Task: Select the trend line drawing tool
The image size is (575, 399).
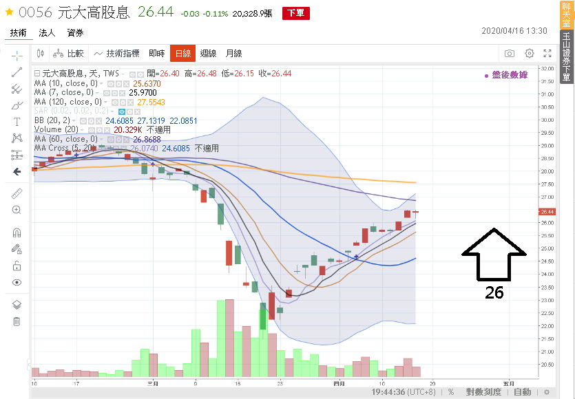Action: 17,72
